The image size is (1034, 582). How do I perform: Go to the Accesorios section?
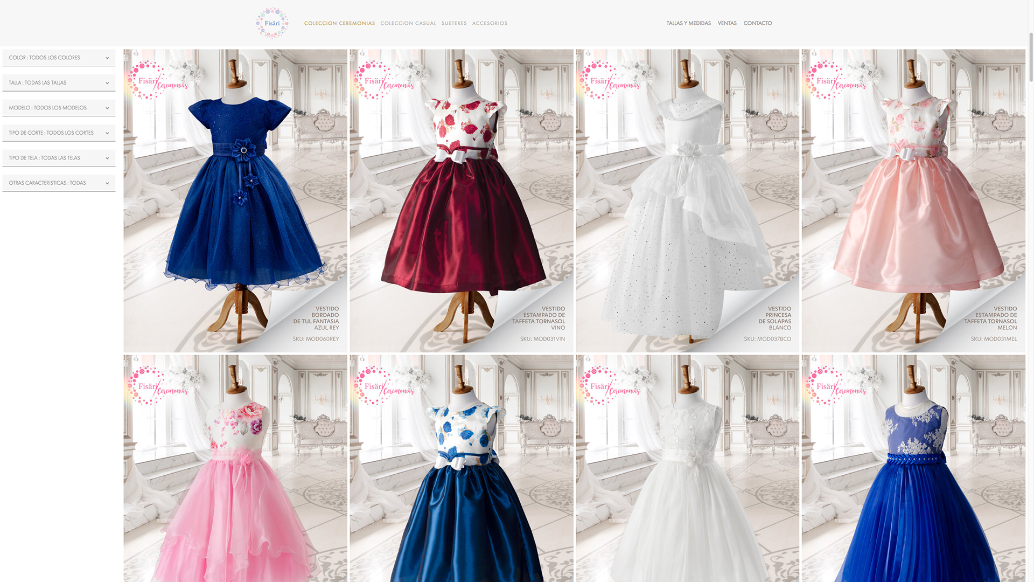coord(490,23)
